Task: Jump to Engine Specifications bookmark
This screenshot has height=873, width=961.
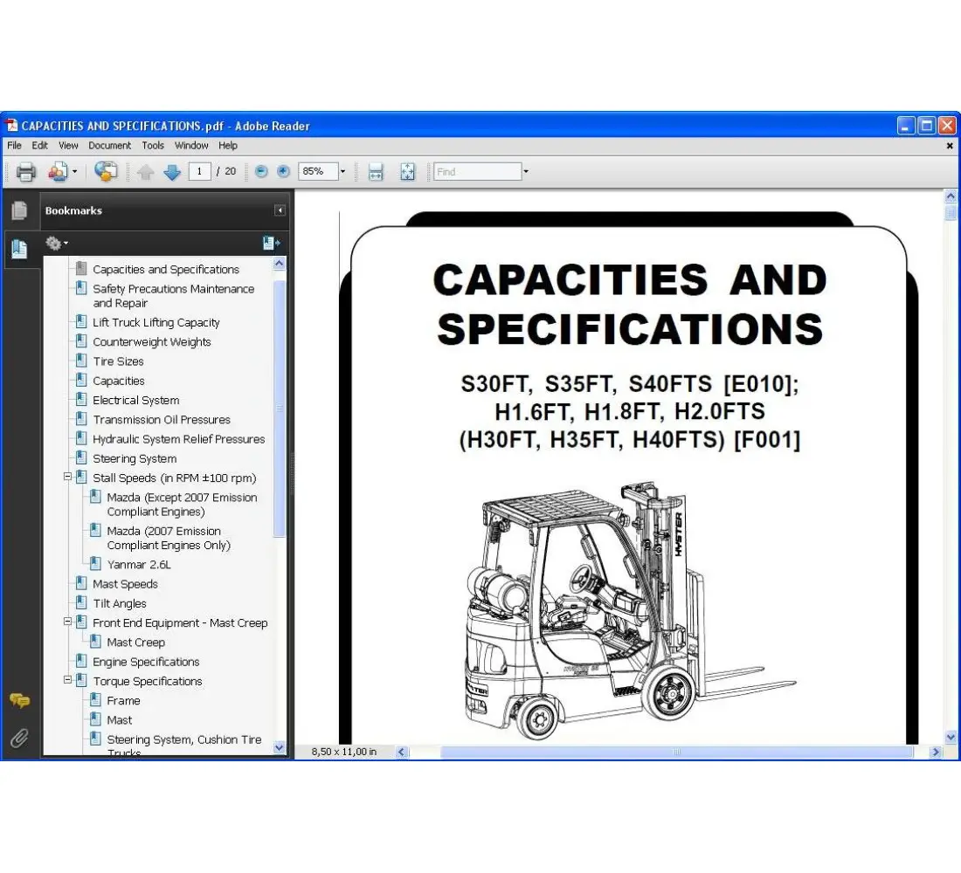Action: coord(146,662)
